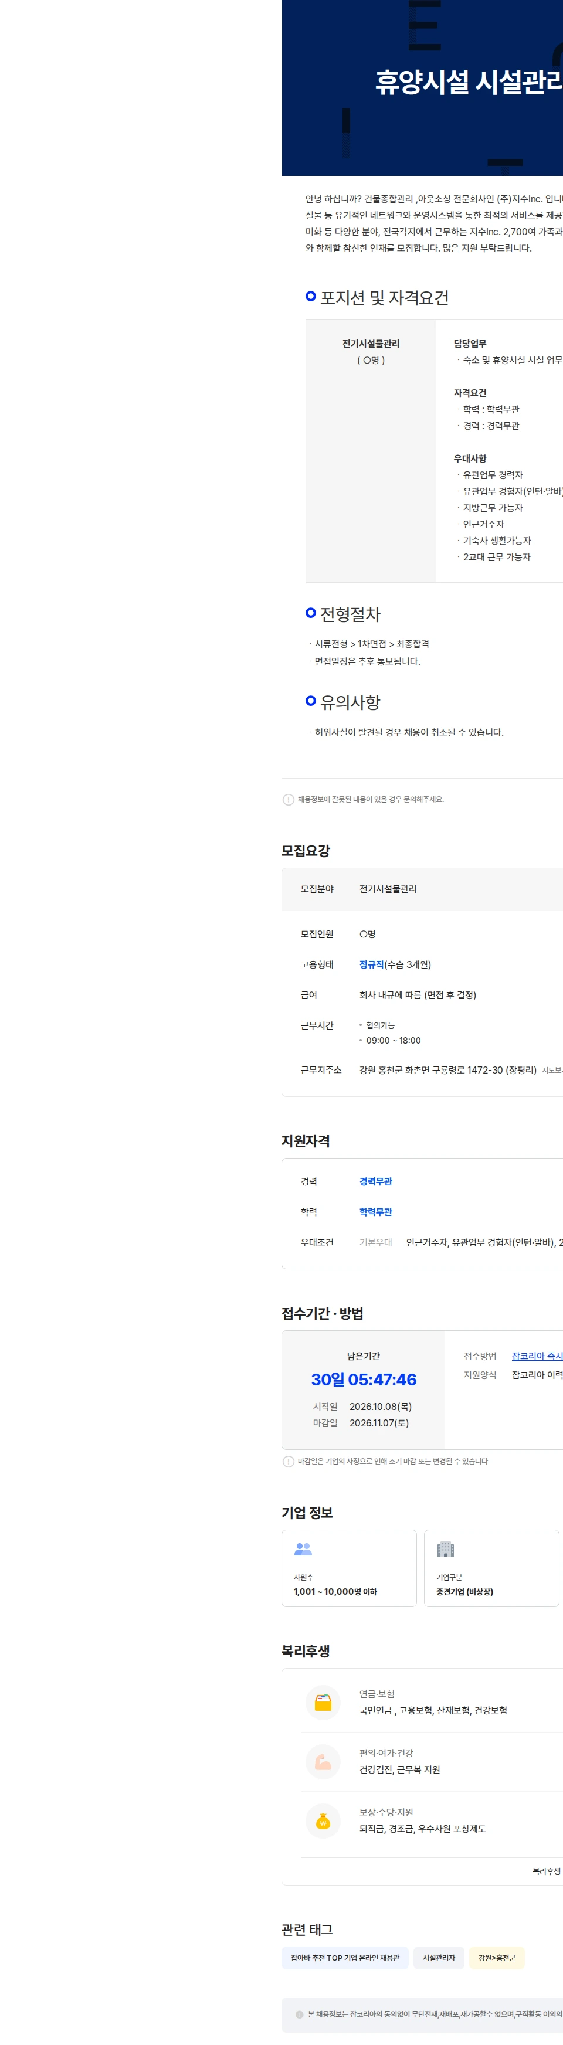Click the 포지션 및 자격요건 heading
Viewport: 563px width, 2045px height.
coord(384,298)
